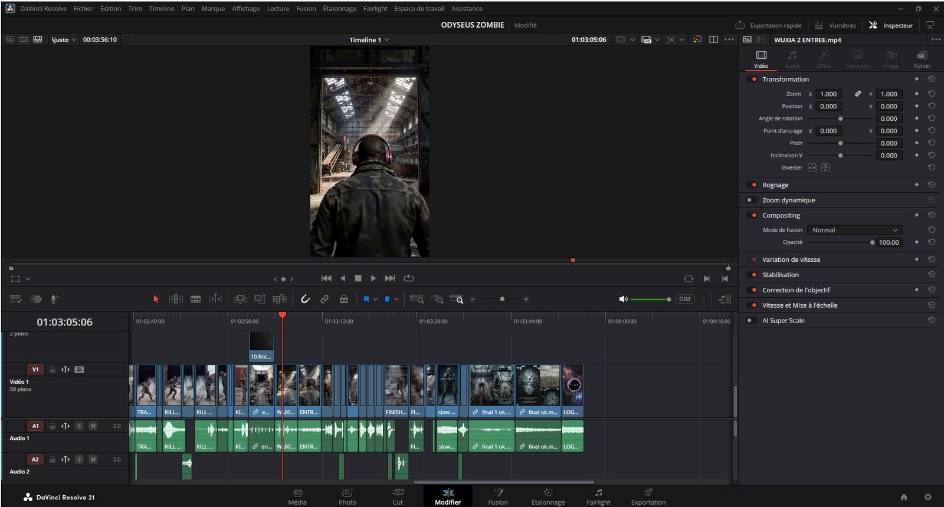The height and width of the screenshot is (507, 944).
Task: Adjust the Opacité slider
Action: (x=840, y=242)
